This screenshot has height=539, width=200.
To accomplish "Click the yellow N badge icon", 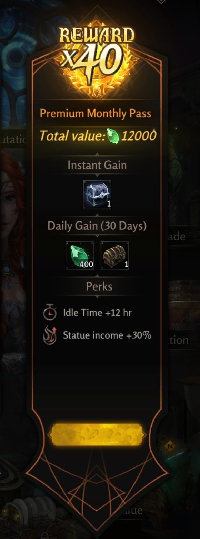I will [x=170, y=447].
